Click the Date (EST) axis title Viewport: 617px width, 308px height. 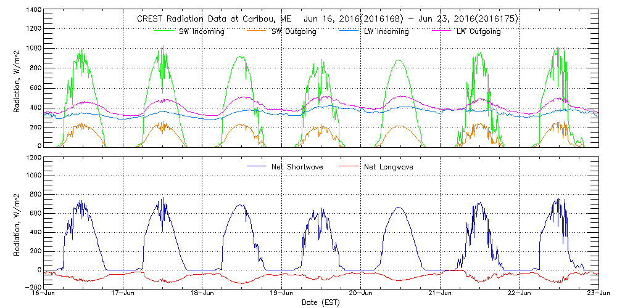coord(321,302)
